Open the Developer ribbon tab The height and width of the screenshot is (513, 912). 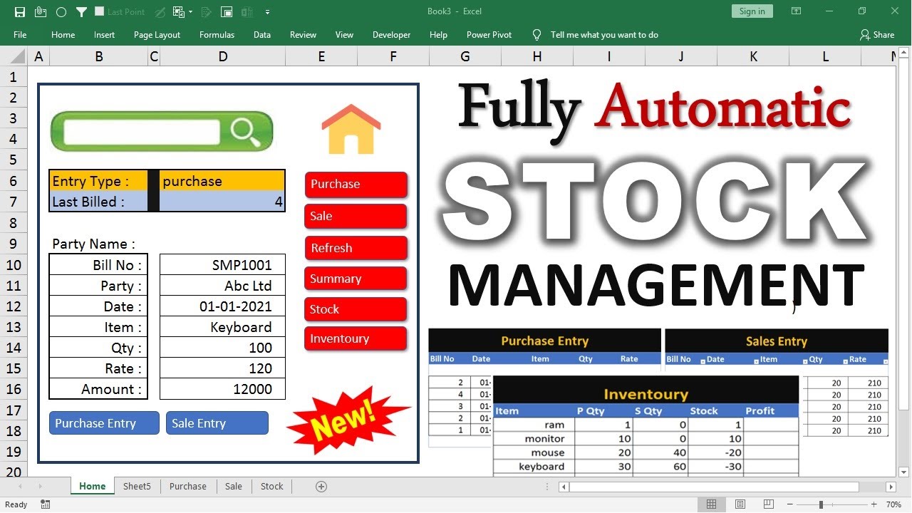[x=391, y=34]
